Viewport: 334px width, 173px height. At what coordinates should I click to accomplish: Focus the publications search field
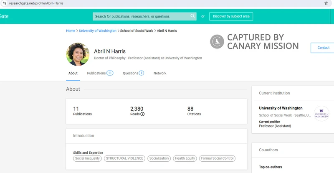pos(144,16)
